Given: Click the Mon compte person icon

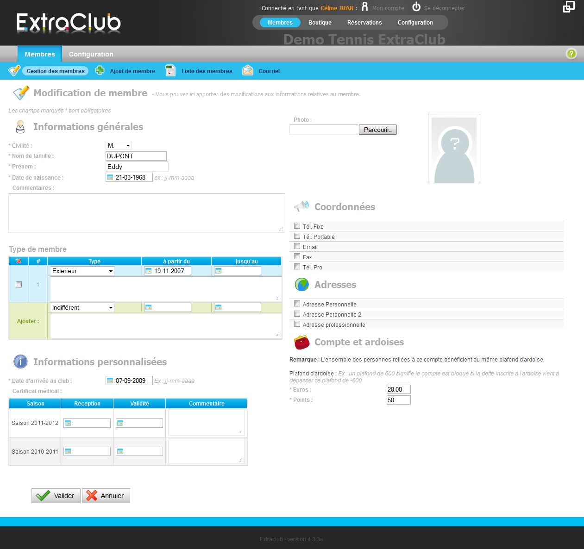Looking at the screenshot, I should 365,6.
